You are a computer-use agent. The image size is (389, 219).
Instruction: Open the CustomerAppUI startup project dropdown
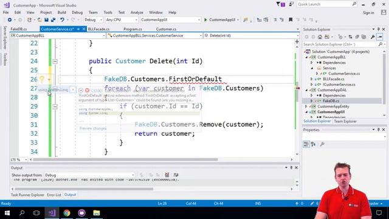pos(170,19)
